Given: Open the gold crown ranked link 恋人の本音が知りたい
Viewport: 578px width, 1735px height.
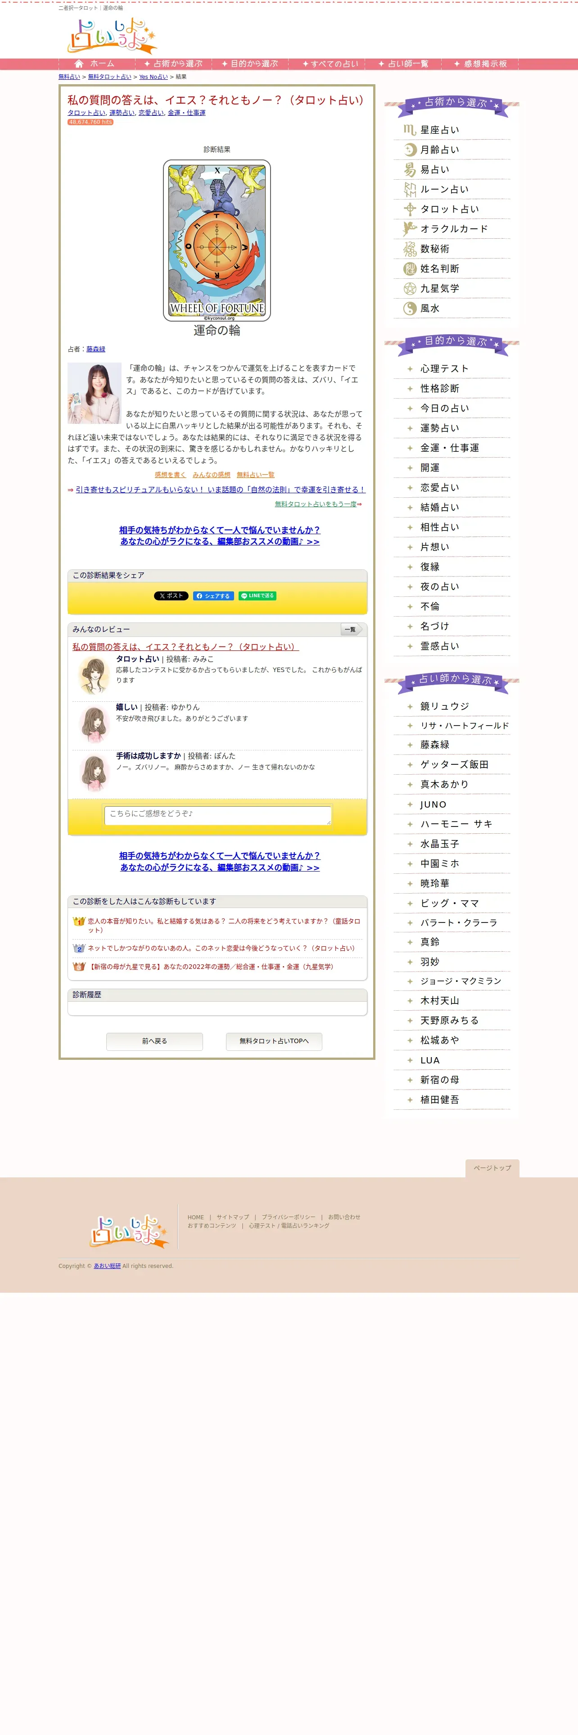Looking at the screenshot, I should 224,926.
